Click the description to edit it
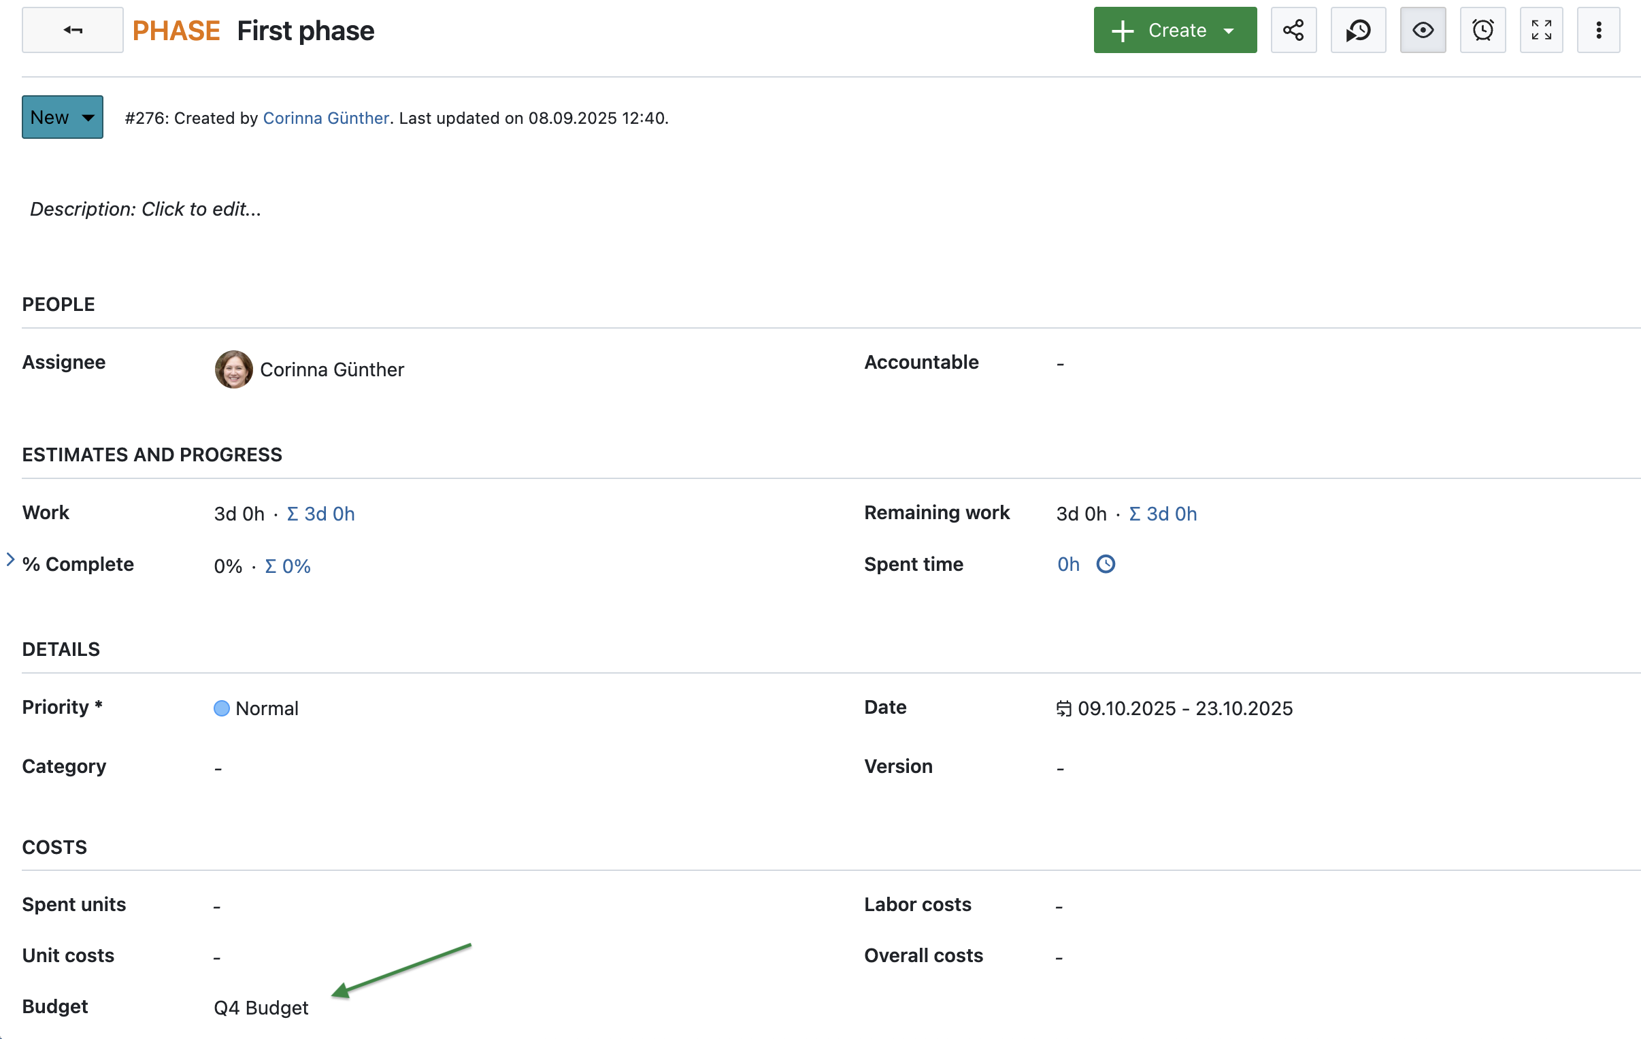The width and height of the screenshot is (1641, 1039). point(145,209)
